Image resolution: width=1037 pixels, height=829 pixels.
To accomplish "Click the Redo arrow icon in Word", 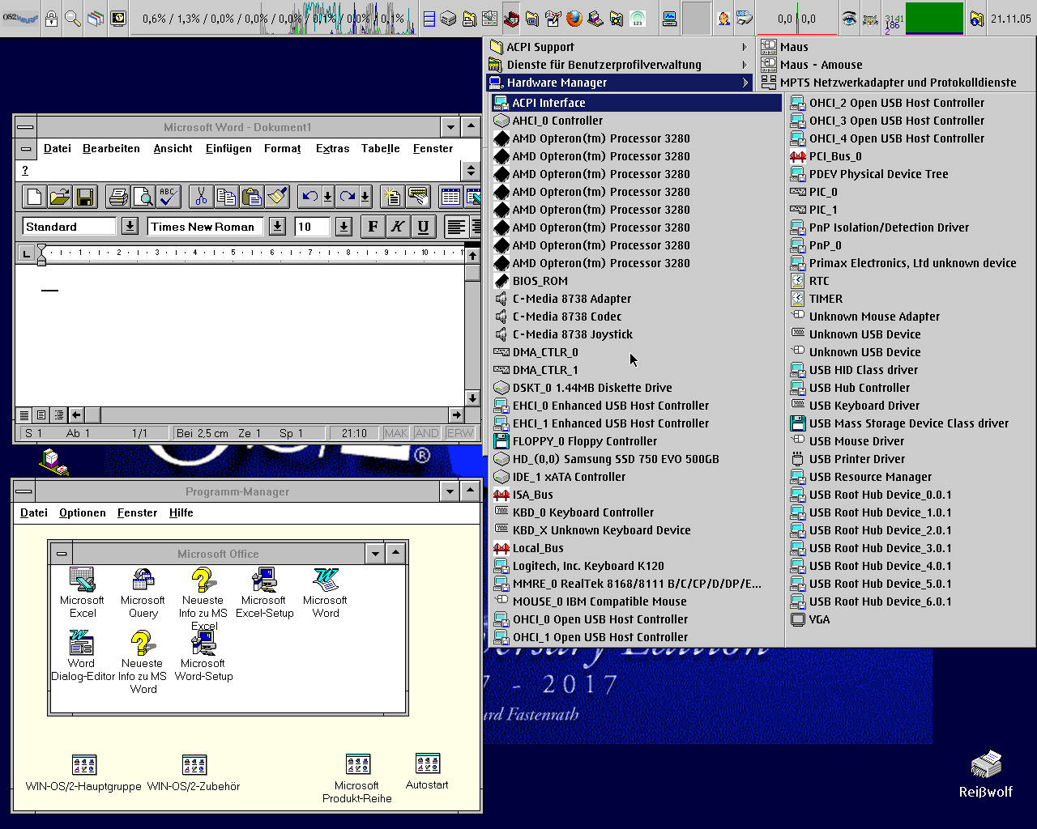I will [x=347, y=197].
